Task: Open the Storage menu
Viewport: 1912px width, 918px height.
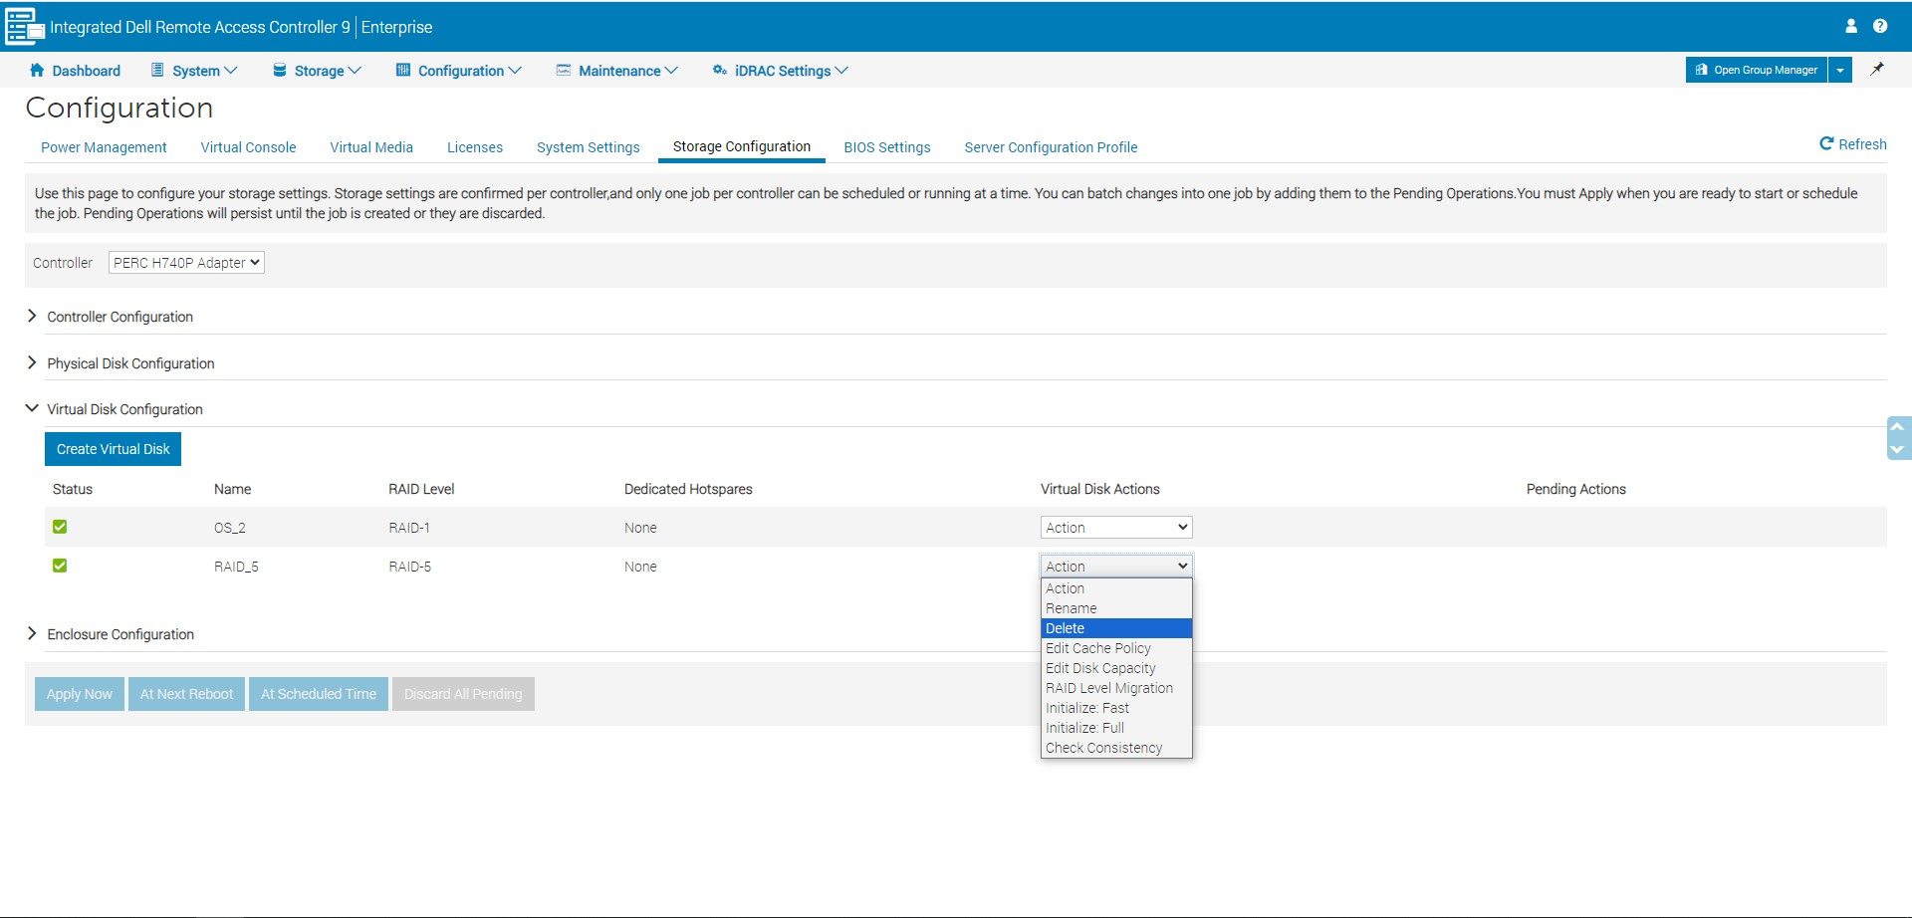Action: [x=317, y=71]
